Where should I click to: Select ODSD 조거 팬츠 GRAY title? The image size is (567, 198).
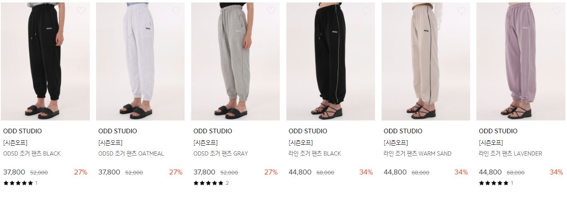(221, 153)
